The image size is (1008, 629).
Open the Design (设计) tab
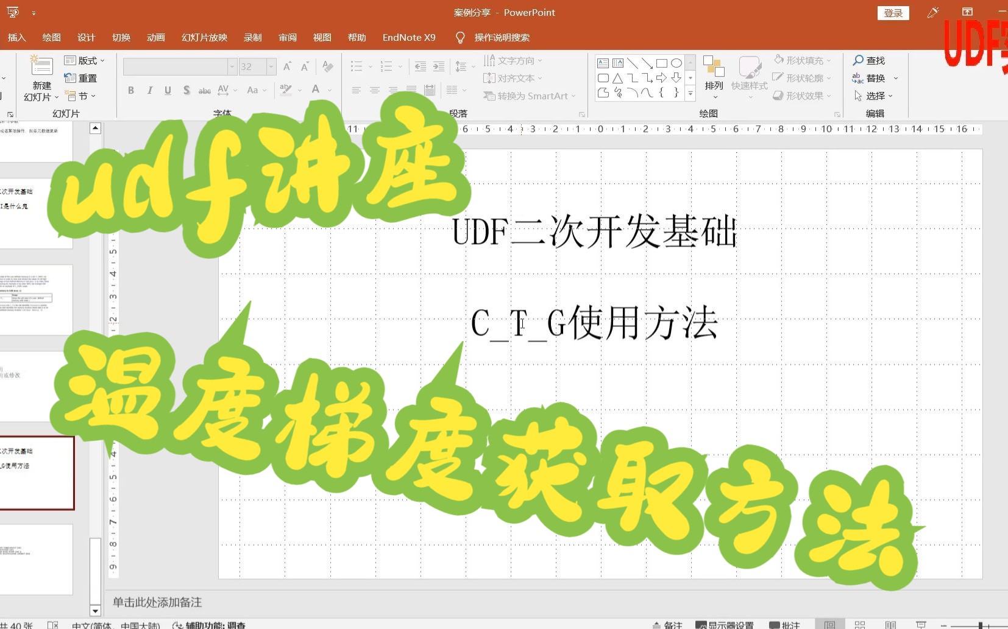click(x=86, y=37)
